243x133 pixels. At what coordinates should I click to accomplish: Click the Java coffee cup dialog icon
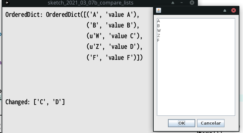tap(159, 10)
